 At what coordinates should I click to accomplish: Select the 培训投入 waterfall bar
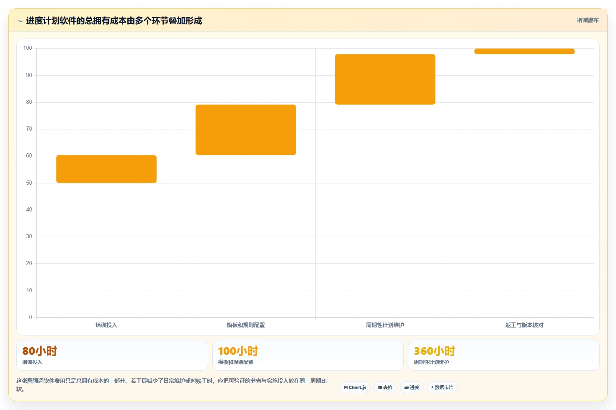coord(106,169)
